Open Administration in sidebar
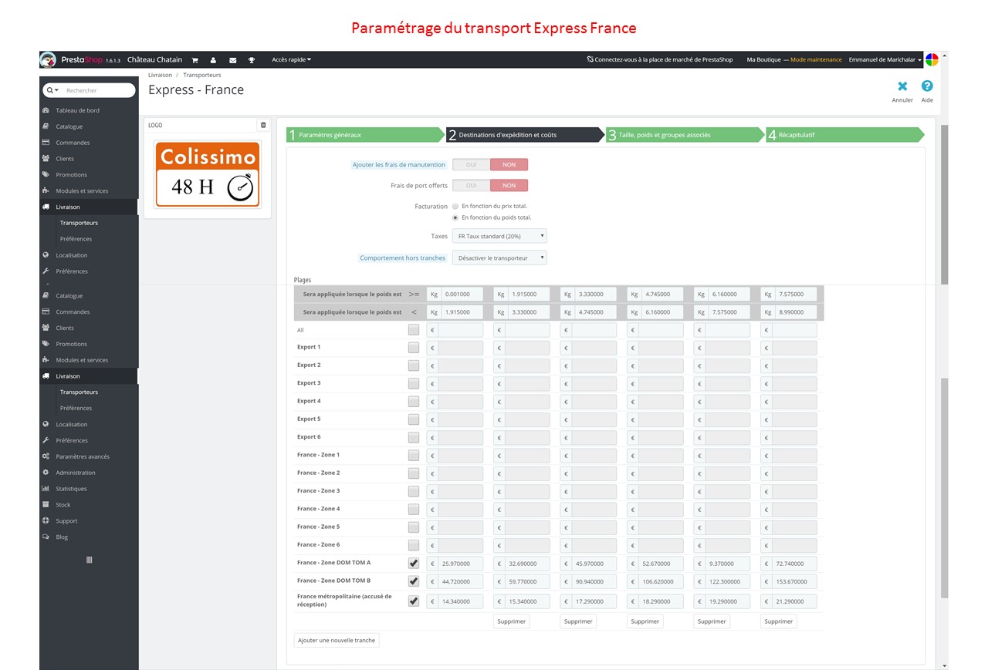This screenshot has width=988, height=670. [x=76, y=473]
